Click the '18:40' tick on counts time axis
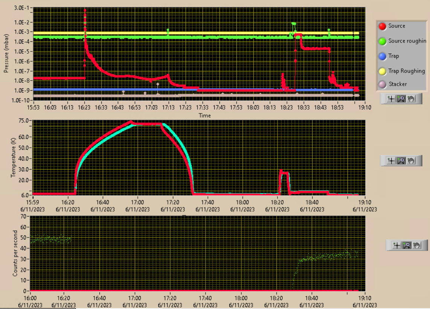 pyautogui.click(x=311, y=298)
